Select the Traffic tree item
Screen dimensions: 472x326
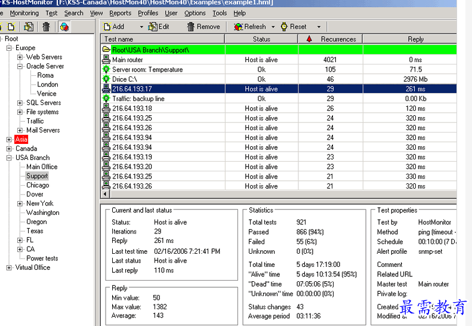tap(35, 121)
